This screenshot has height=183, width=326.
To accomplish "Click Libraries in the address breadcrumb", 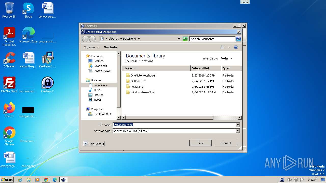I will tap(114, 39).
